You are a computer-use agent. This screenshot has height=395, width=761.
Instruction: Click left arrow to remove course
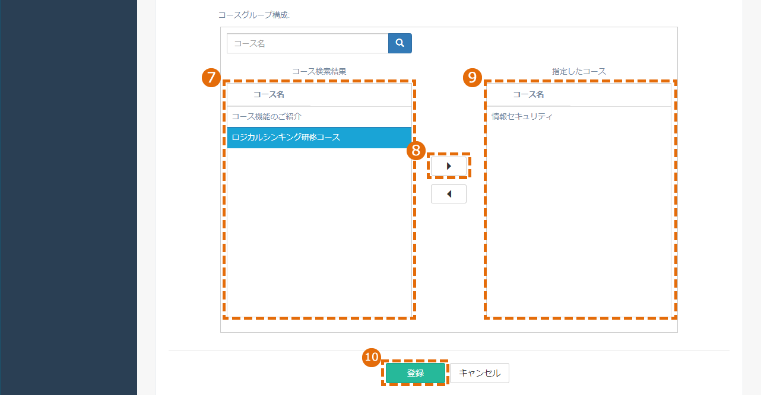449,194
